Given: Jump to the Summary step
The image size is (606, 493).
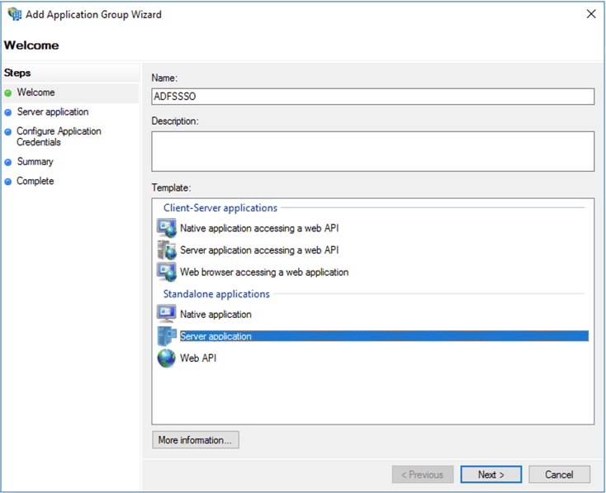Looking at the screenshot, I should [x=35, y=162].
